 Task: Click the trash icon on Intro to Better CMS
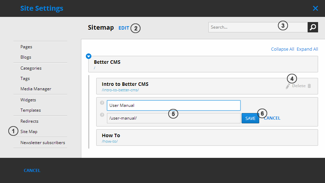point(309,86)
